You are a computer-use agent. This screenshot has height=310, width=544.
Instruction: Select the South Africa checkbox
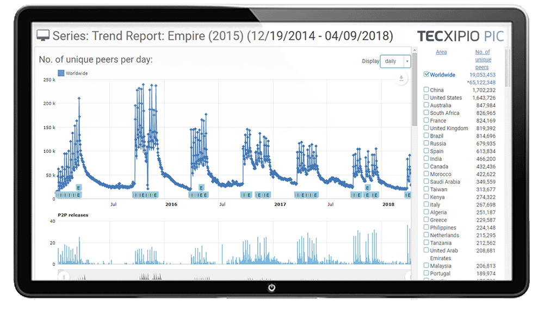coord(426,113)
